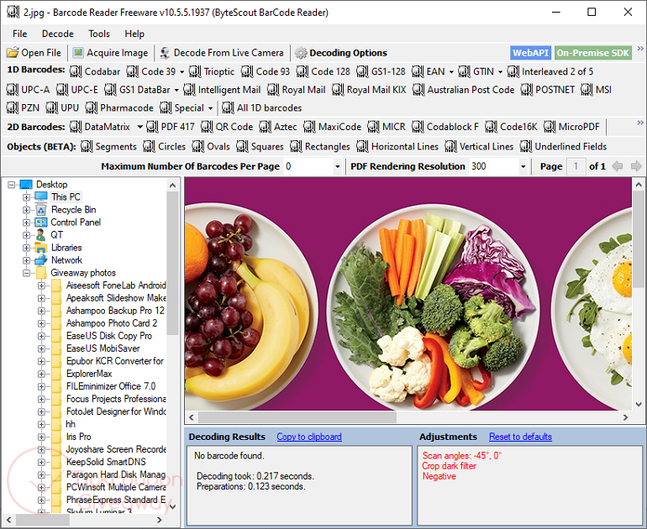Enable Vertical Lines detection

pos(479,146)
